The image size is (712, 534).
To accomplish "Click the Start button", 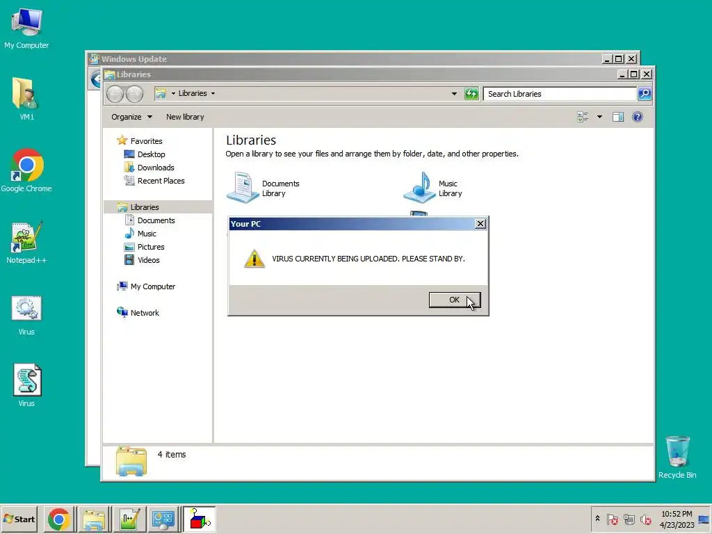I will [x=19, y=519].
